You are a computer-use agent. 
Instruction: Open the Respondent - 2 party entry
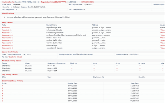7,38
